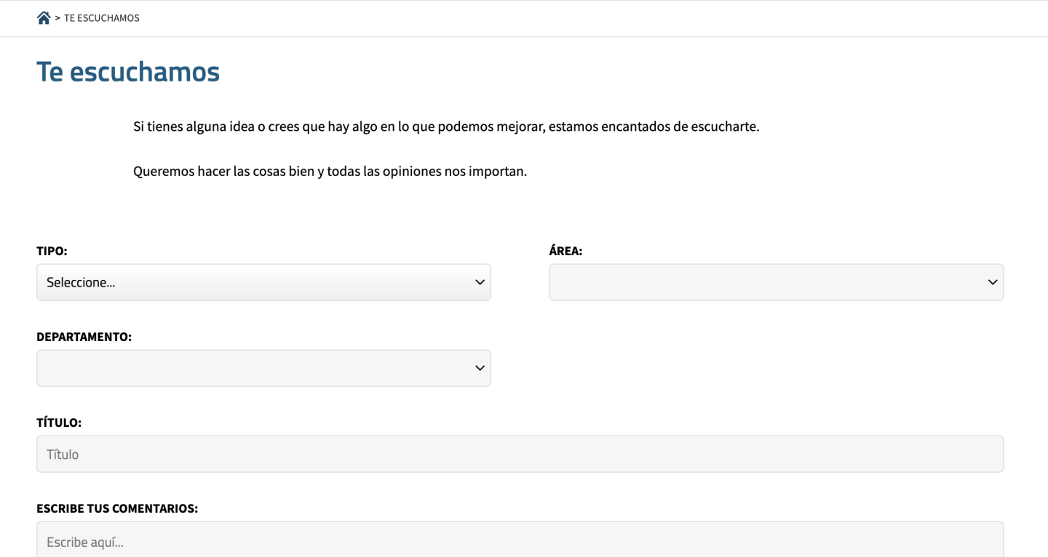Click the paragraph starting Si tienes alguna idea
Viewport: 1048px width, 557px height.
coord(446,127)
